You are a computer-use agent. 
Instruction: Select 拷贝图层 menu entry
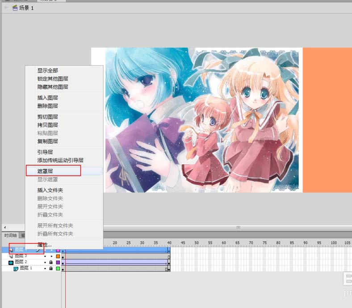click(x=48, y=125)
